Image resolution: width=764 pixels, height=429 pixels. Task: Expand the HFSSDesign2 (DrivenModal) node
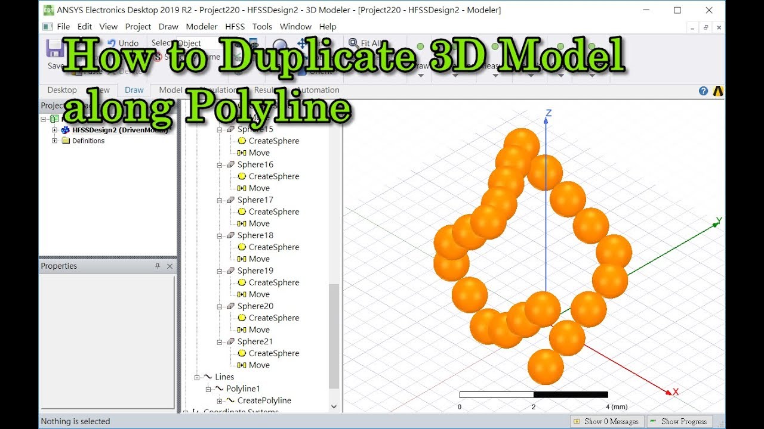click(x=54, y=130)
